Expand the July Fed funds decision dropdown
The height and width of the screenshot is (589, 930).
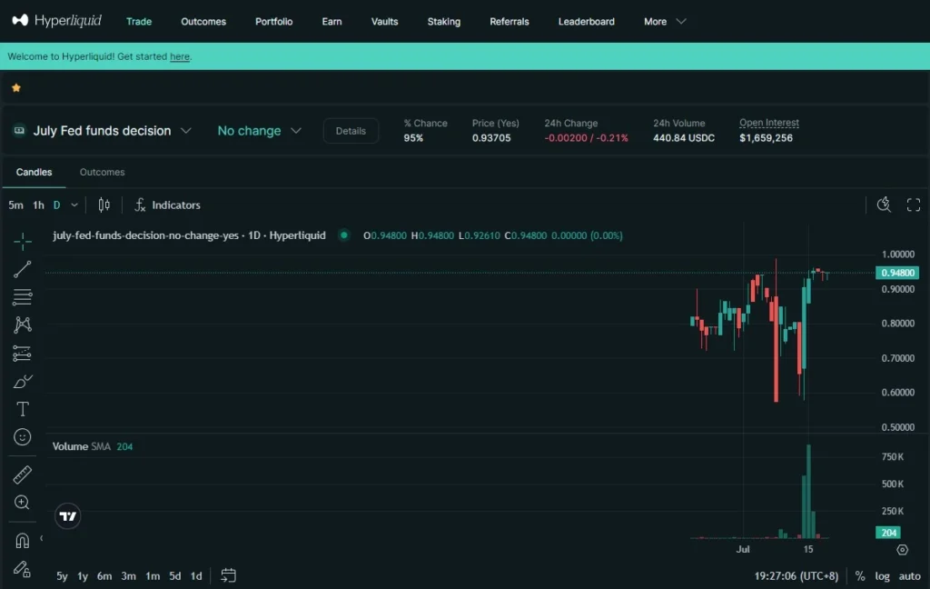(x=185, y=131)
